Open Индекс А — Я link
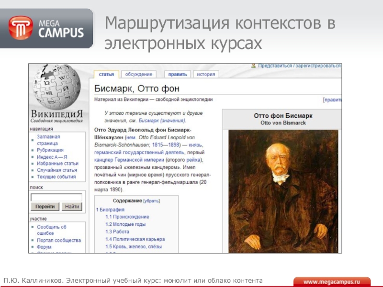383x287 pixels. coord(52,157)
